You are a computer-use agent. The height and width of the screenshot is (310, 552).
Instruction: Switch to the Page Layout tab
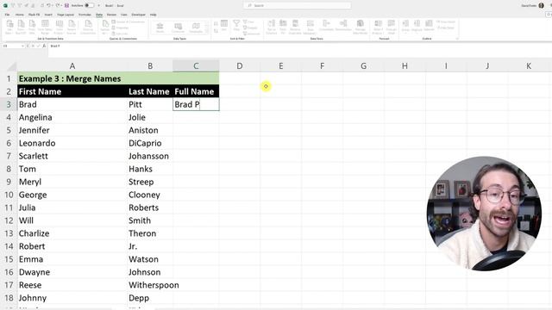pyautogui.click(x=66, y=15)
